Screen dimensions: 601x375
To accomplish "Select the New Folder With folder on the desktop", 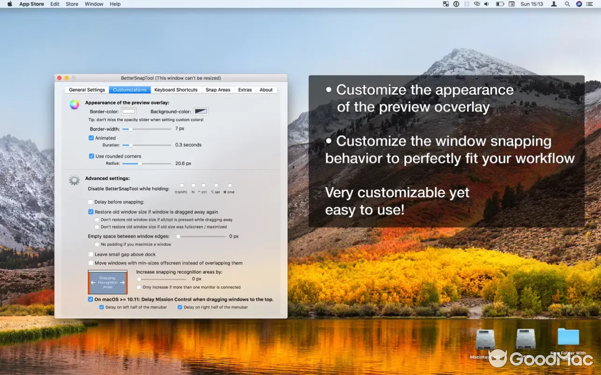I will 568,337.
